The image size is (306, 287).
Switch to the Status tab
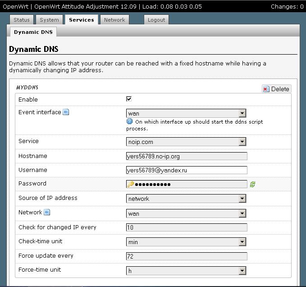click(x=22, y=20)
